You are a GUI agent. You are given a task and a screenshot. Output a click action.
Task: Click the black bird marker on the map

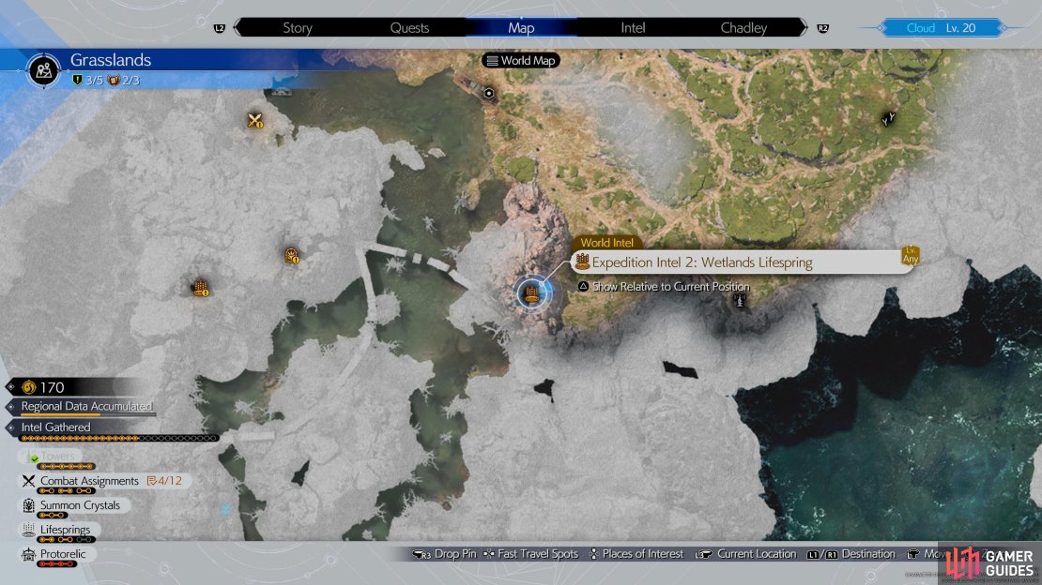(888, 119)
